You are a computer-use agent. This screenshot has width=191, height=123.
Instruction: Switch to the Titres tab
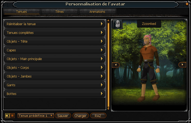(60, 12)
